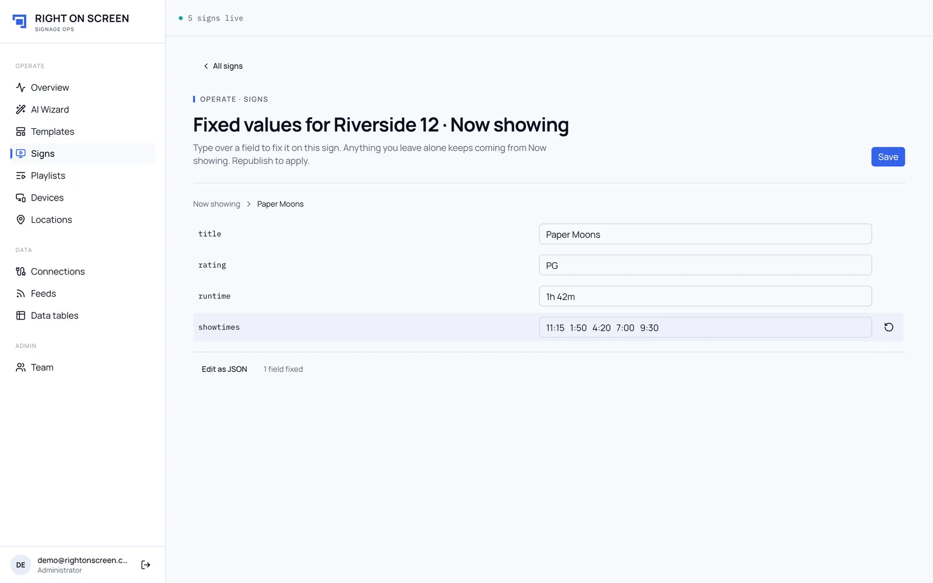
Task: Click the Now showing breadcrumb
Action: click(x=216, y=204)
